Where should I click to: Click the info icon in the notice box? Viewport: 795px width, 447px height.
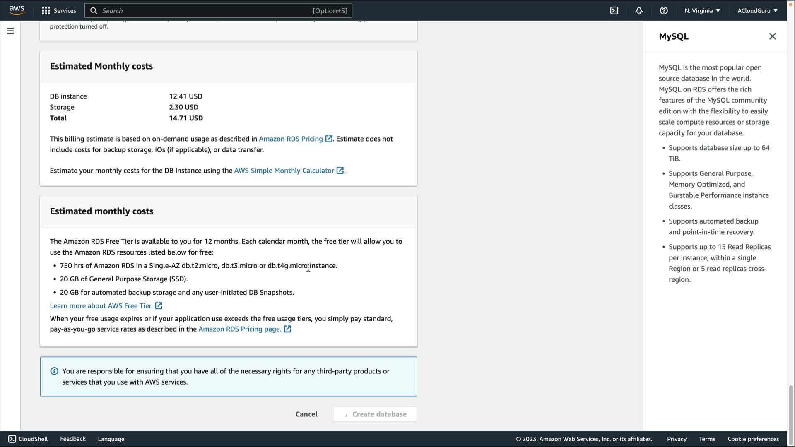point(54,371)
